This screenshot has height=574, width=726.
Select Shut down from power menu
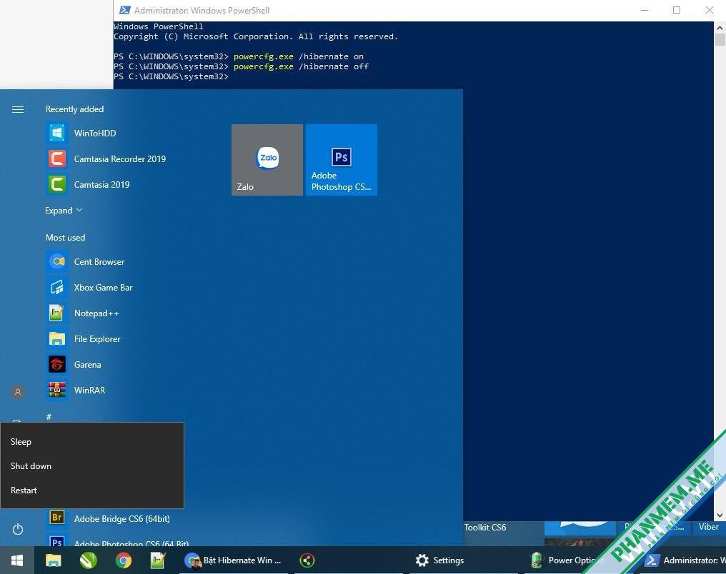tap(92, 466)
